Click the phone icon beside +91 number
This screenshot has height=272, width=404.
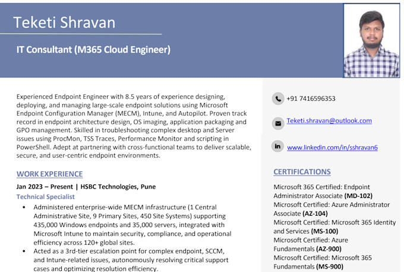[x=278, y=98]
